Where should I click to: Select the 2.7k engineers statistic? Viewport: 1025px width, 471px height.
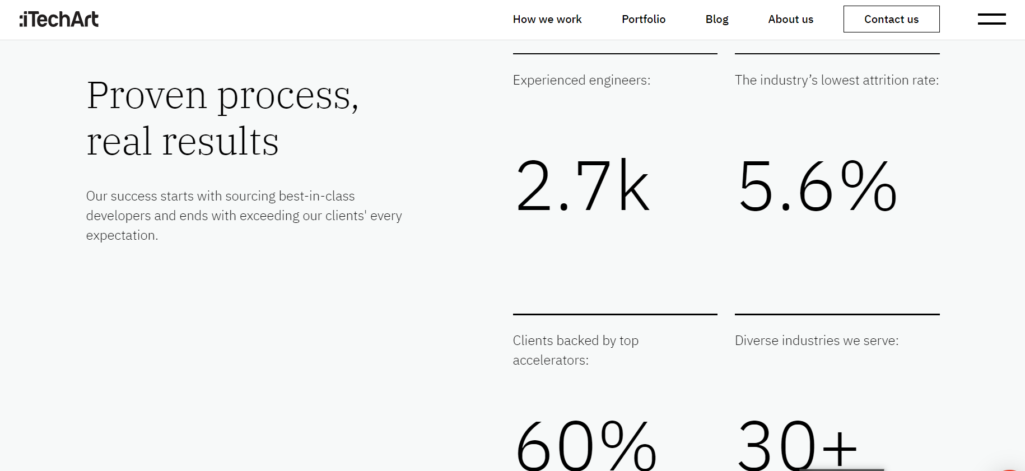[583, 185]
